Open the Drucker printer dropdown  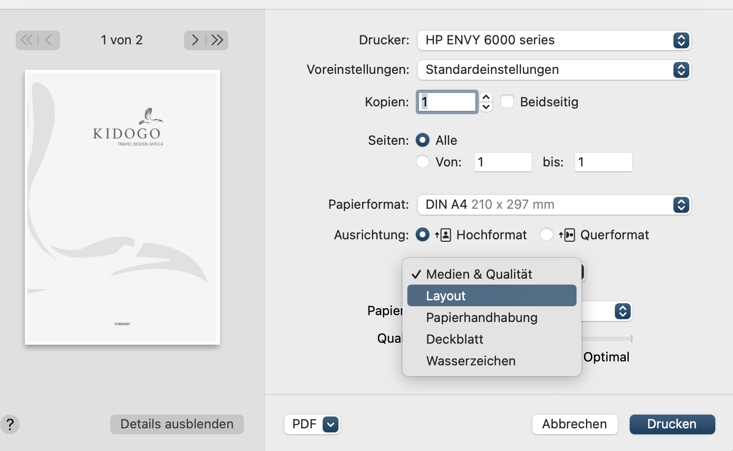point(554,40)
